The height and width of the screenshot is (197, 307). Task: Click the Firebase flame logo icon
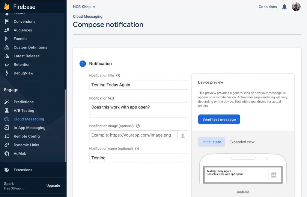pos(7,7)
